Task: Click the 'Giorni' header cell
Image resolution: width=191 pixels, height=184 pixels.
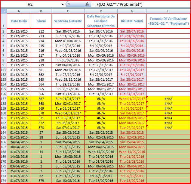Action: (41, 21)
